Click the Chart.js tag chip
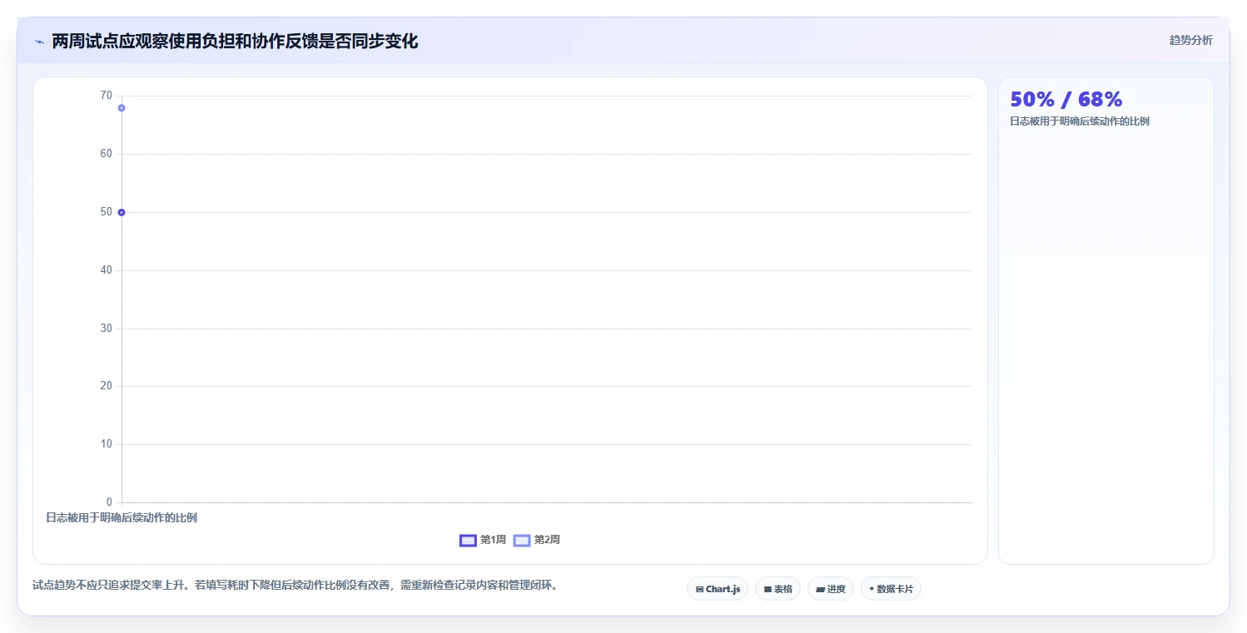This screenshot has width=1247, height=633. pos(718,589)
